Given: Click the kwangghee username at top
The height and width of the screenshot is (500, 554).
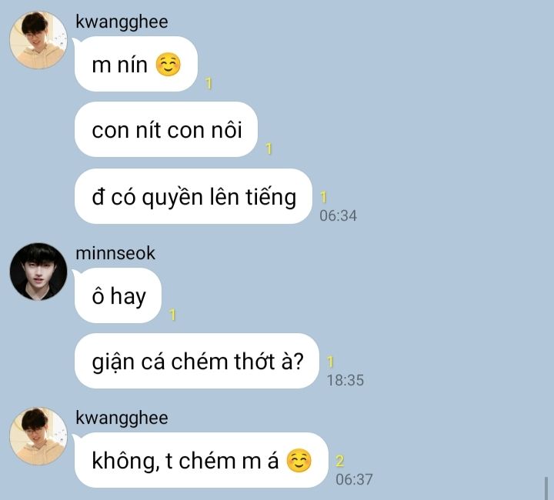Looking at the screenshot, I should [x=122, y=22].
